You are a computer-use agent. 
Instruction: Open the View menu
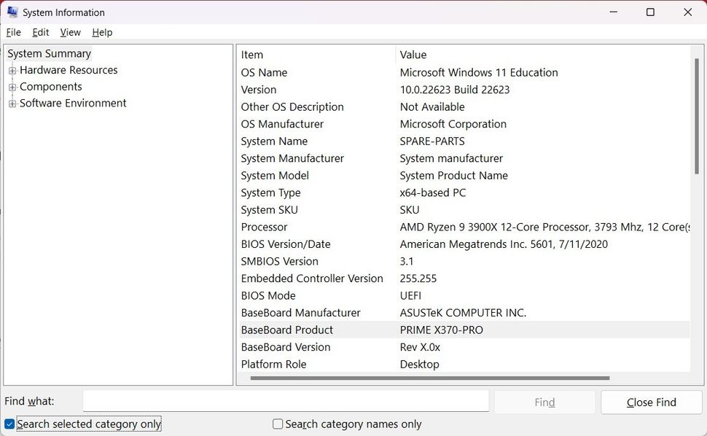click(70, 32)
